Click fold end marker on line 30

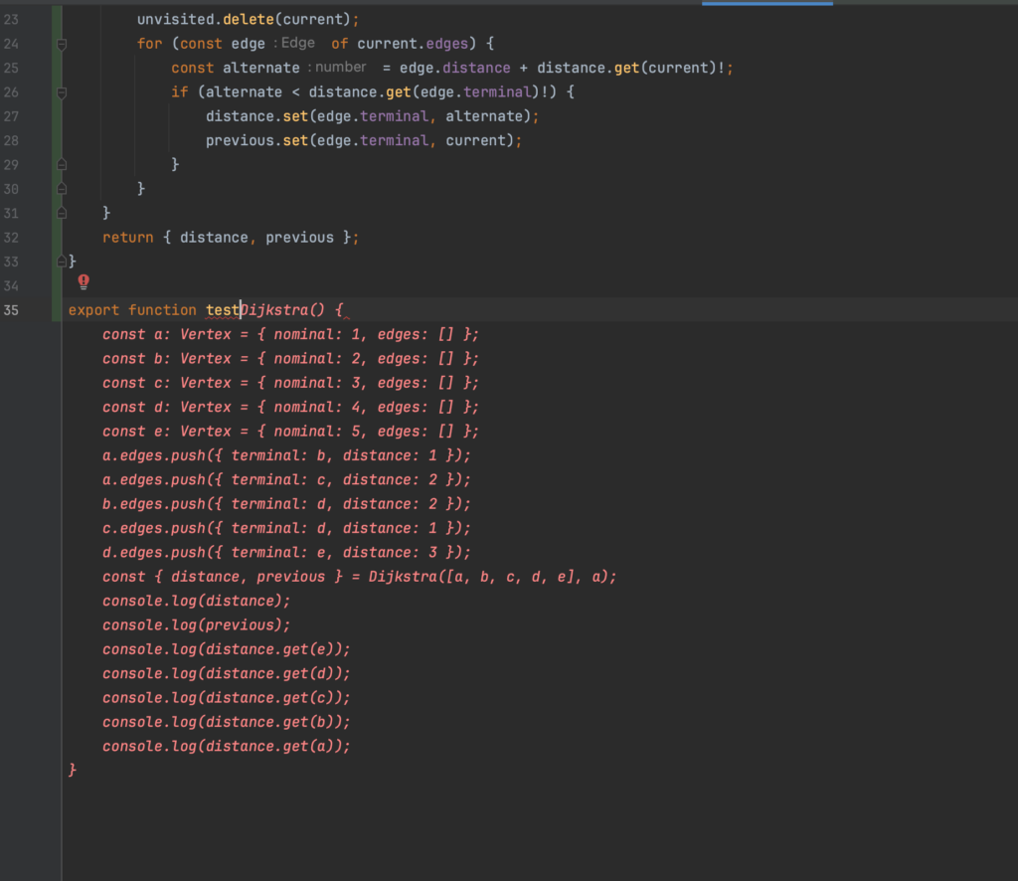62,189
